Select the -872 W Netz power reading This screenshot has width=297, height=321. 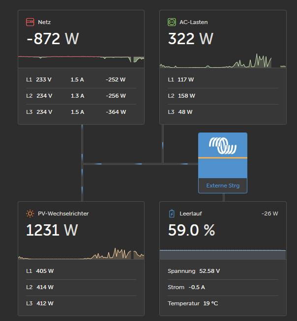pos(53,39)
